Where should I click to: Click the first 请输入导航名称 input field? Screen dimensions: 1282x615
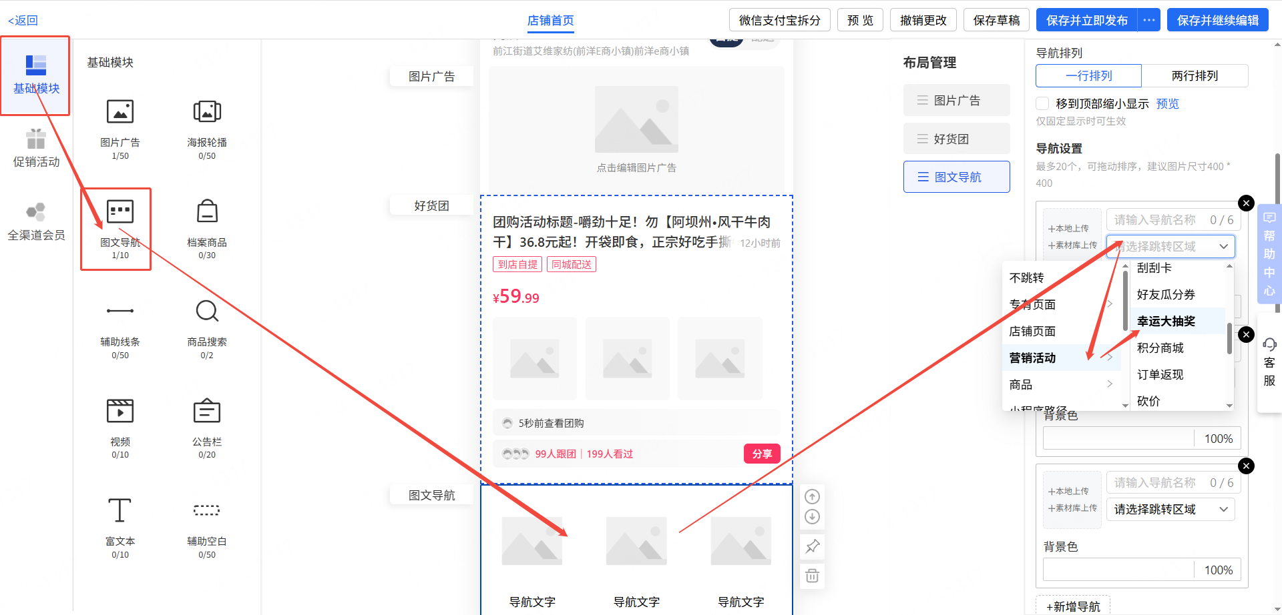click(1173, 219)
